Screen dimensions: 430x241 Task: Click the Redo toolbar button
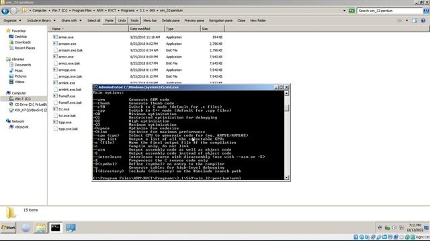coord(134,21)
